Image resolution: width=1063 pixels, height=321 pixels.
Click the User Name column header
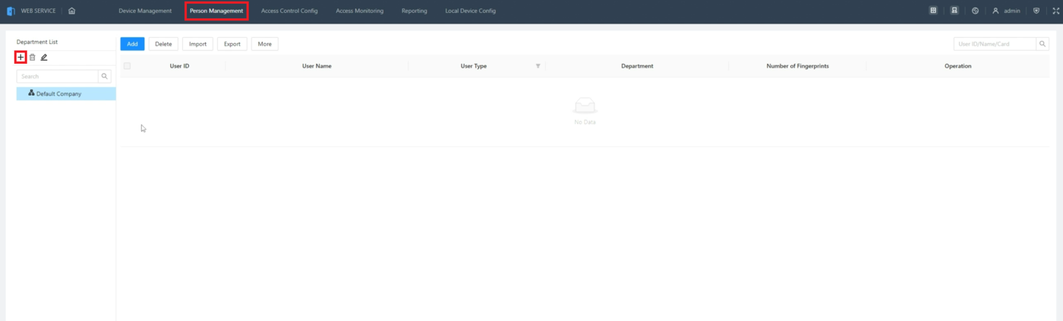[317, 66]
